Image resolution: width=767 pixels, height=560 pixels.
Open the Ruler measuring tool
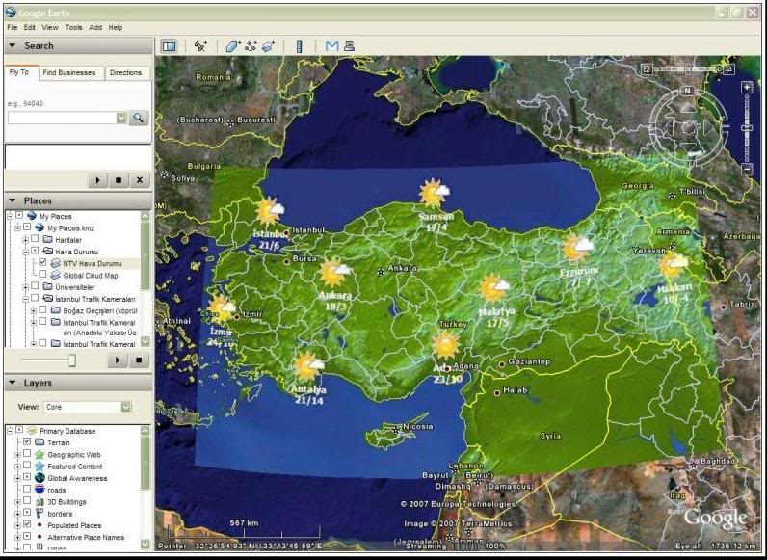[300, 45]
